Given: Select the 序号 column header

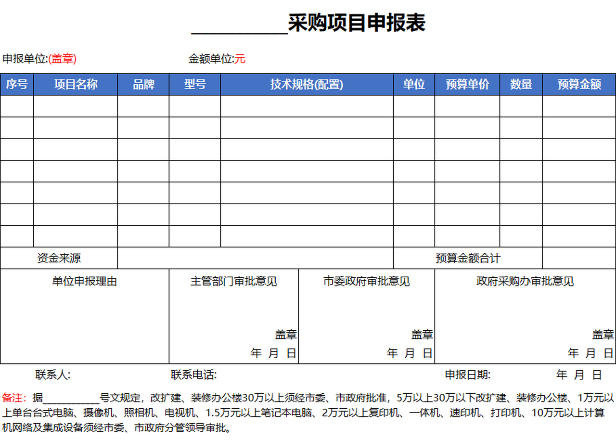Looking at the screenshot, I should click(16, 84).
